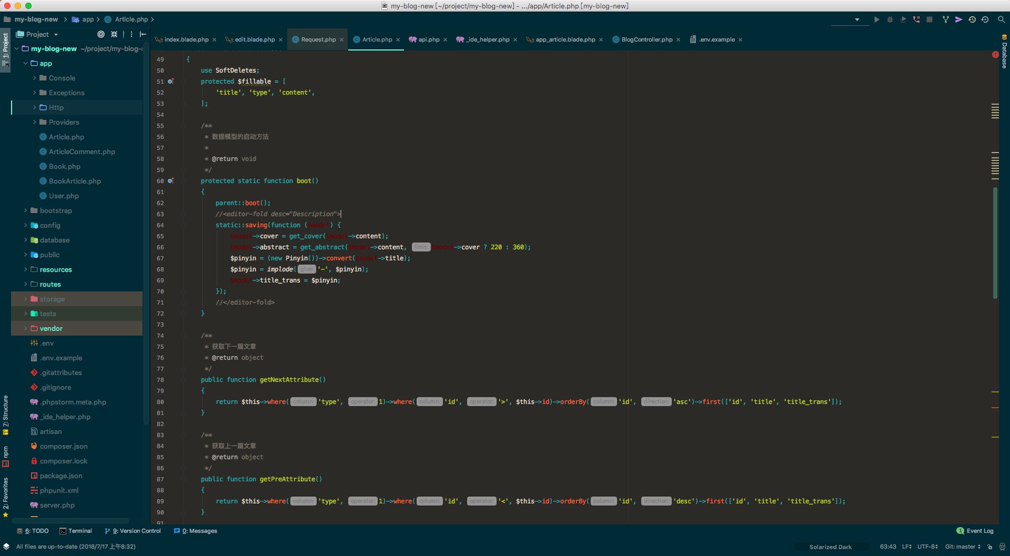Select BookArticle.php in project tree
The image size is (1010, 556).
[75, 181]
